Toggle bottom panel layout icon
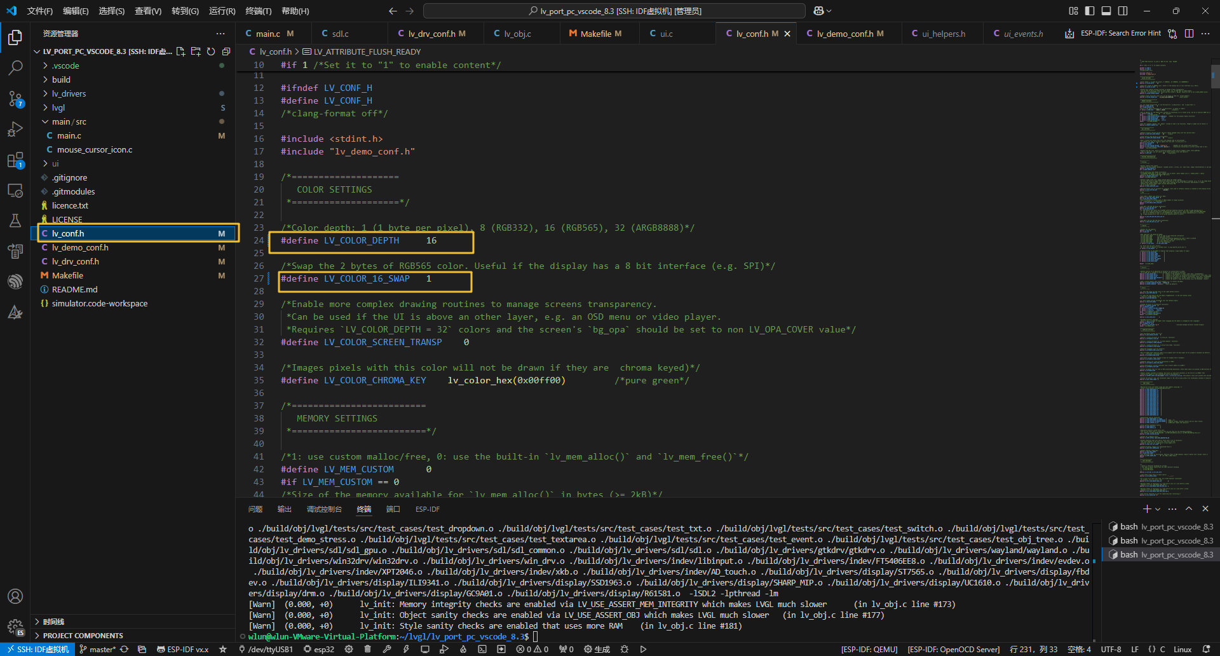The image size is (1220, 656). click(1106, 11)
